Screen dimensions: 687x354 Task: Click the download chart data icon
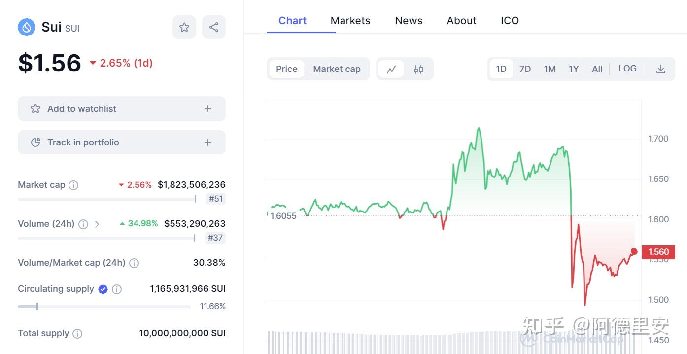(x=661, y=69)
